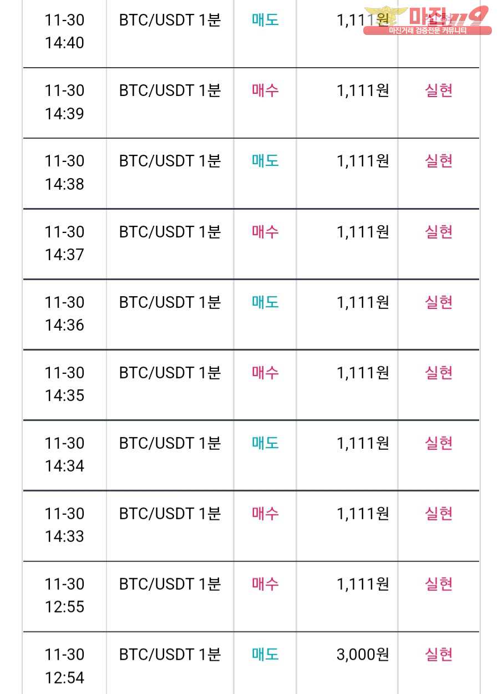This screenshot has width=498, height=694.
Task: Click 매도 label in the 14:38 row
Action: (x=265, y=161)
